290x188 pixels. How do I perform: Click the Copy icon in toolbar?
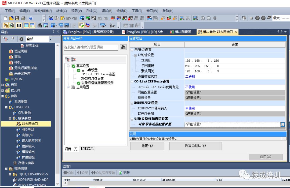point(57,18)
